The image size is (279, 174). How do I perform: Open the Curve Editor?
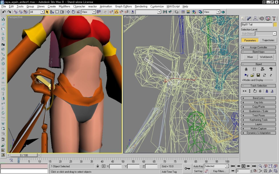(x=183, y=12)
